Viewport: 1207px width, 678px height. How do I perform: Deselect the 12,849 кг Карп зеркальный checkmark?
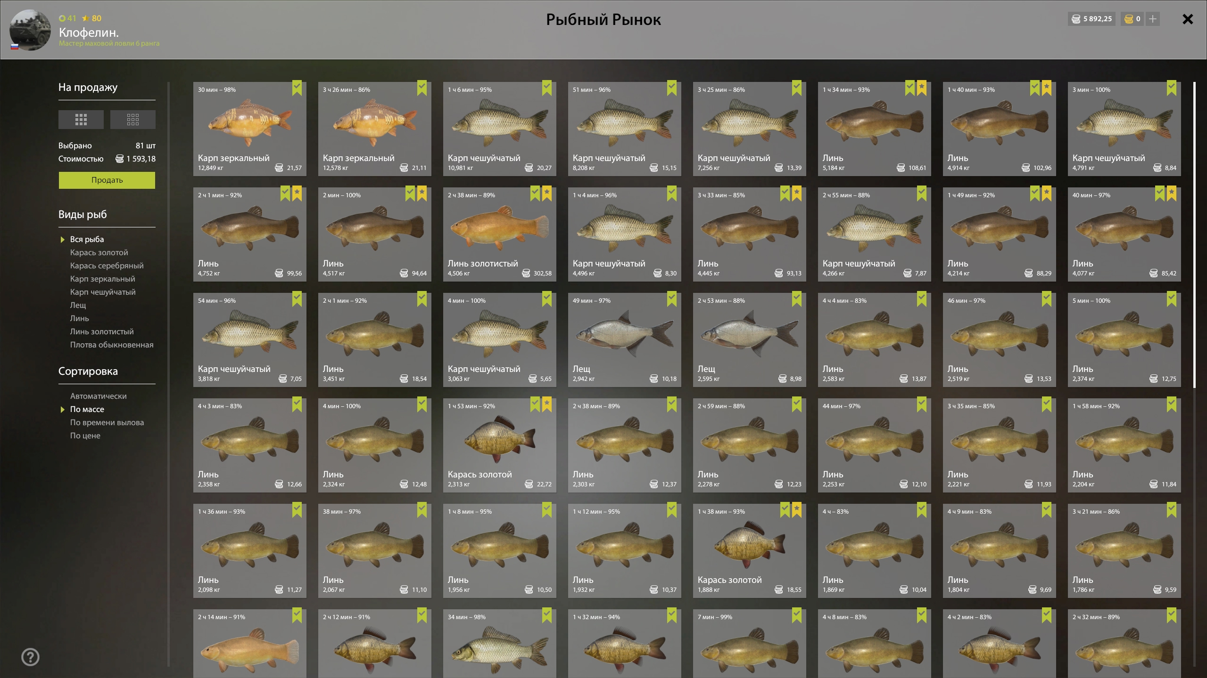point(297,88)
